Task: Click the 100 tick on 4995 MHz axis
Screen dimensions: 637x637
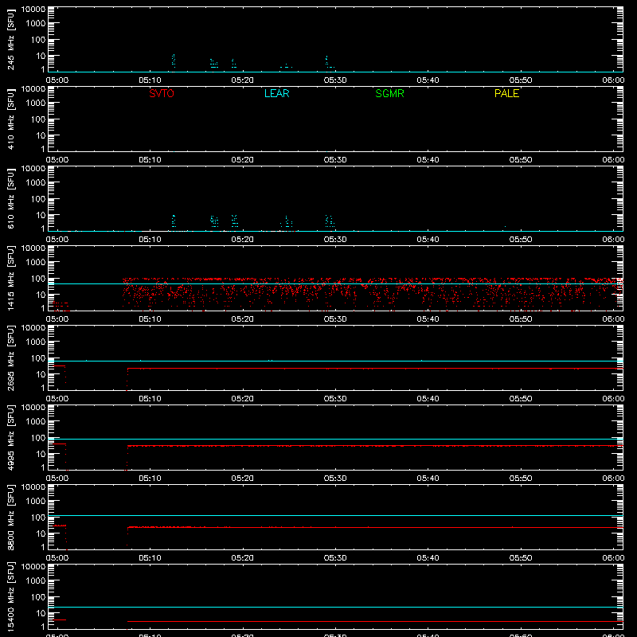Action: [x=38, y=437]
